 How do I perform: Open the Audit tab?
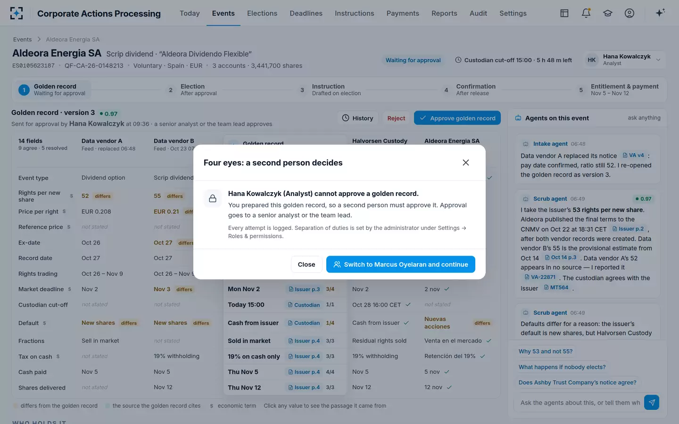[x=478, y=13]
